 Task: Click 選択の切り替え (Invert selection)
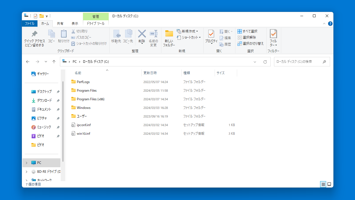point(250,44)
